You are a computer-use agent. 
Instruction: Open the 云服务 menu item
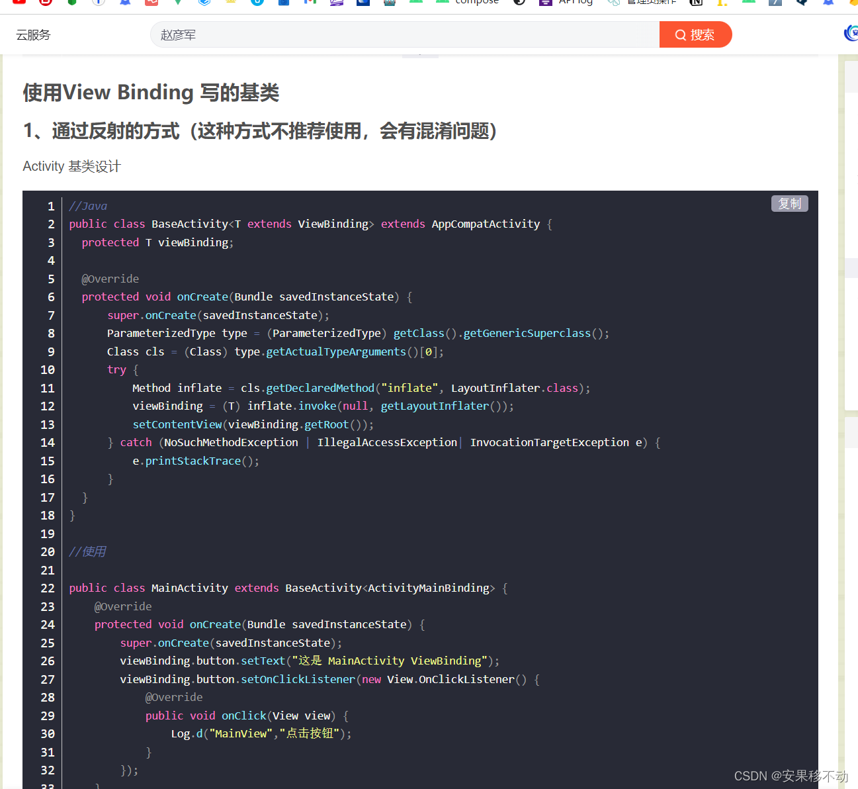tap(33, 35)
